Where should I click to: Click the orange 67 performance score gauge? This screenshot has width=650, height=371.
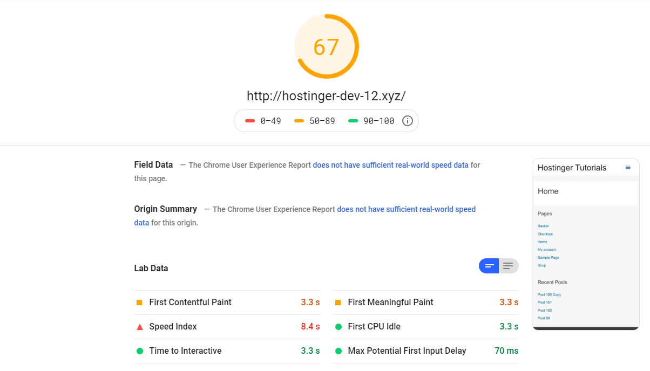click(x=326, y=47)
